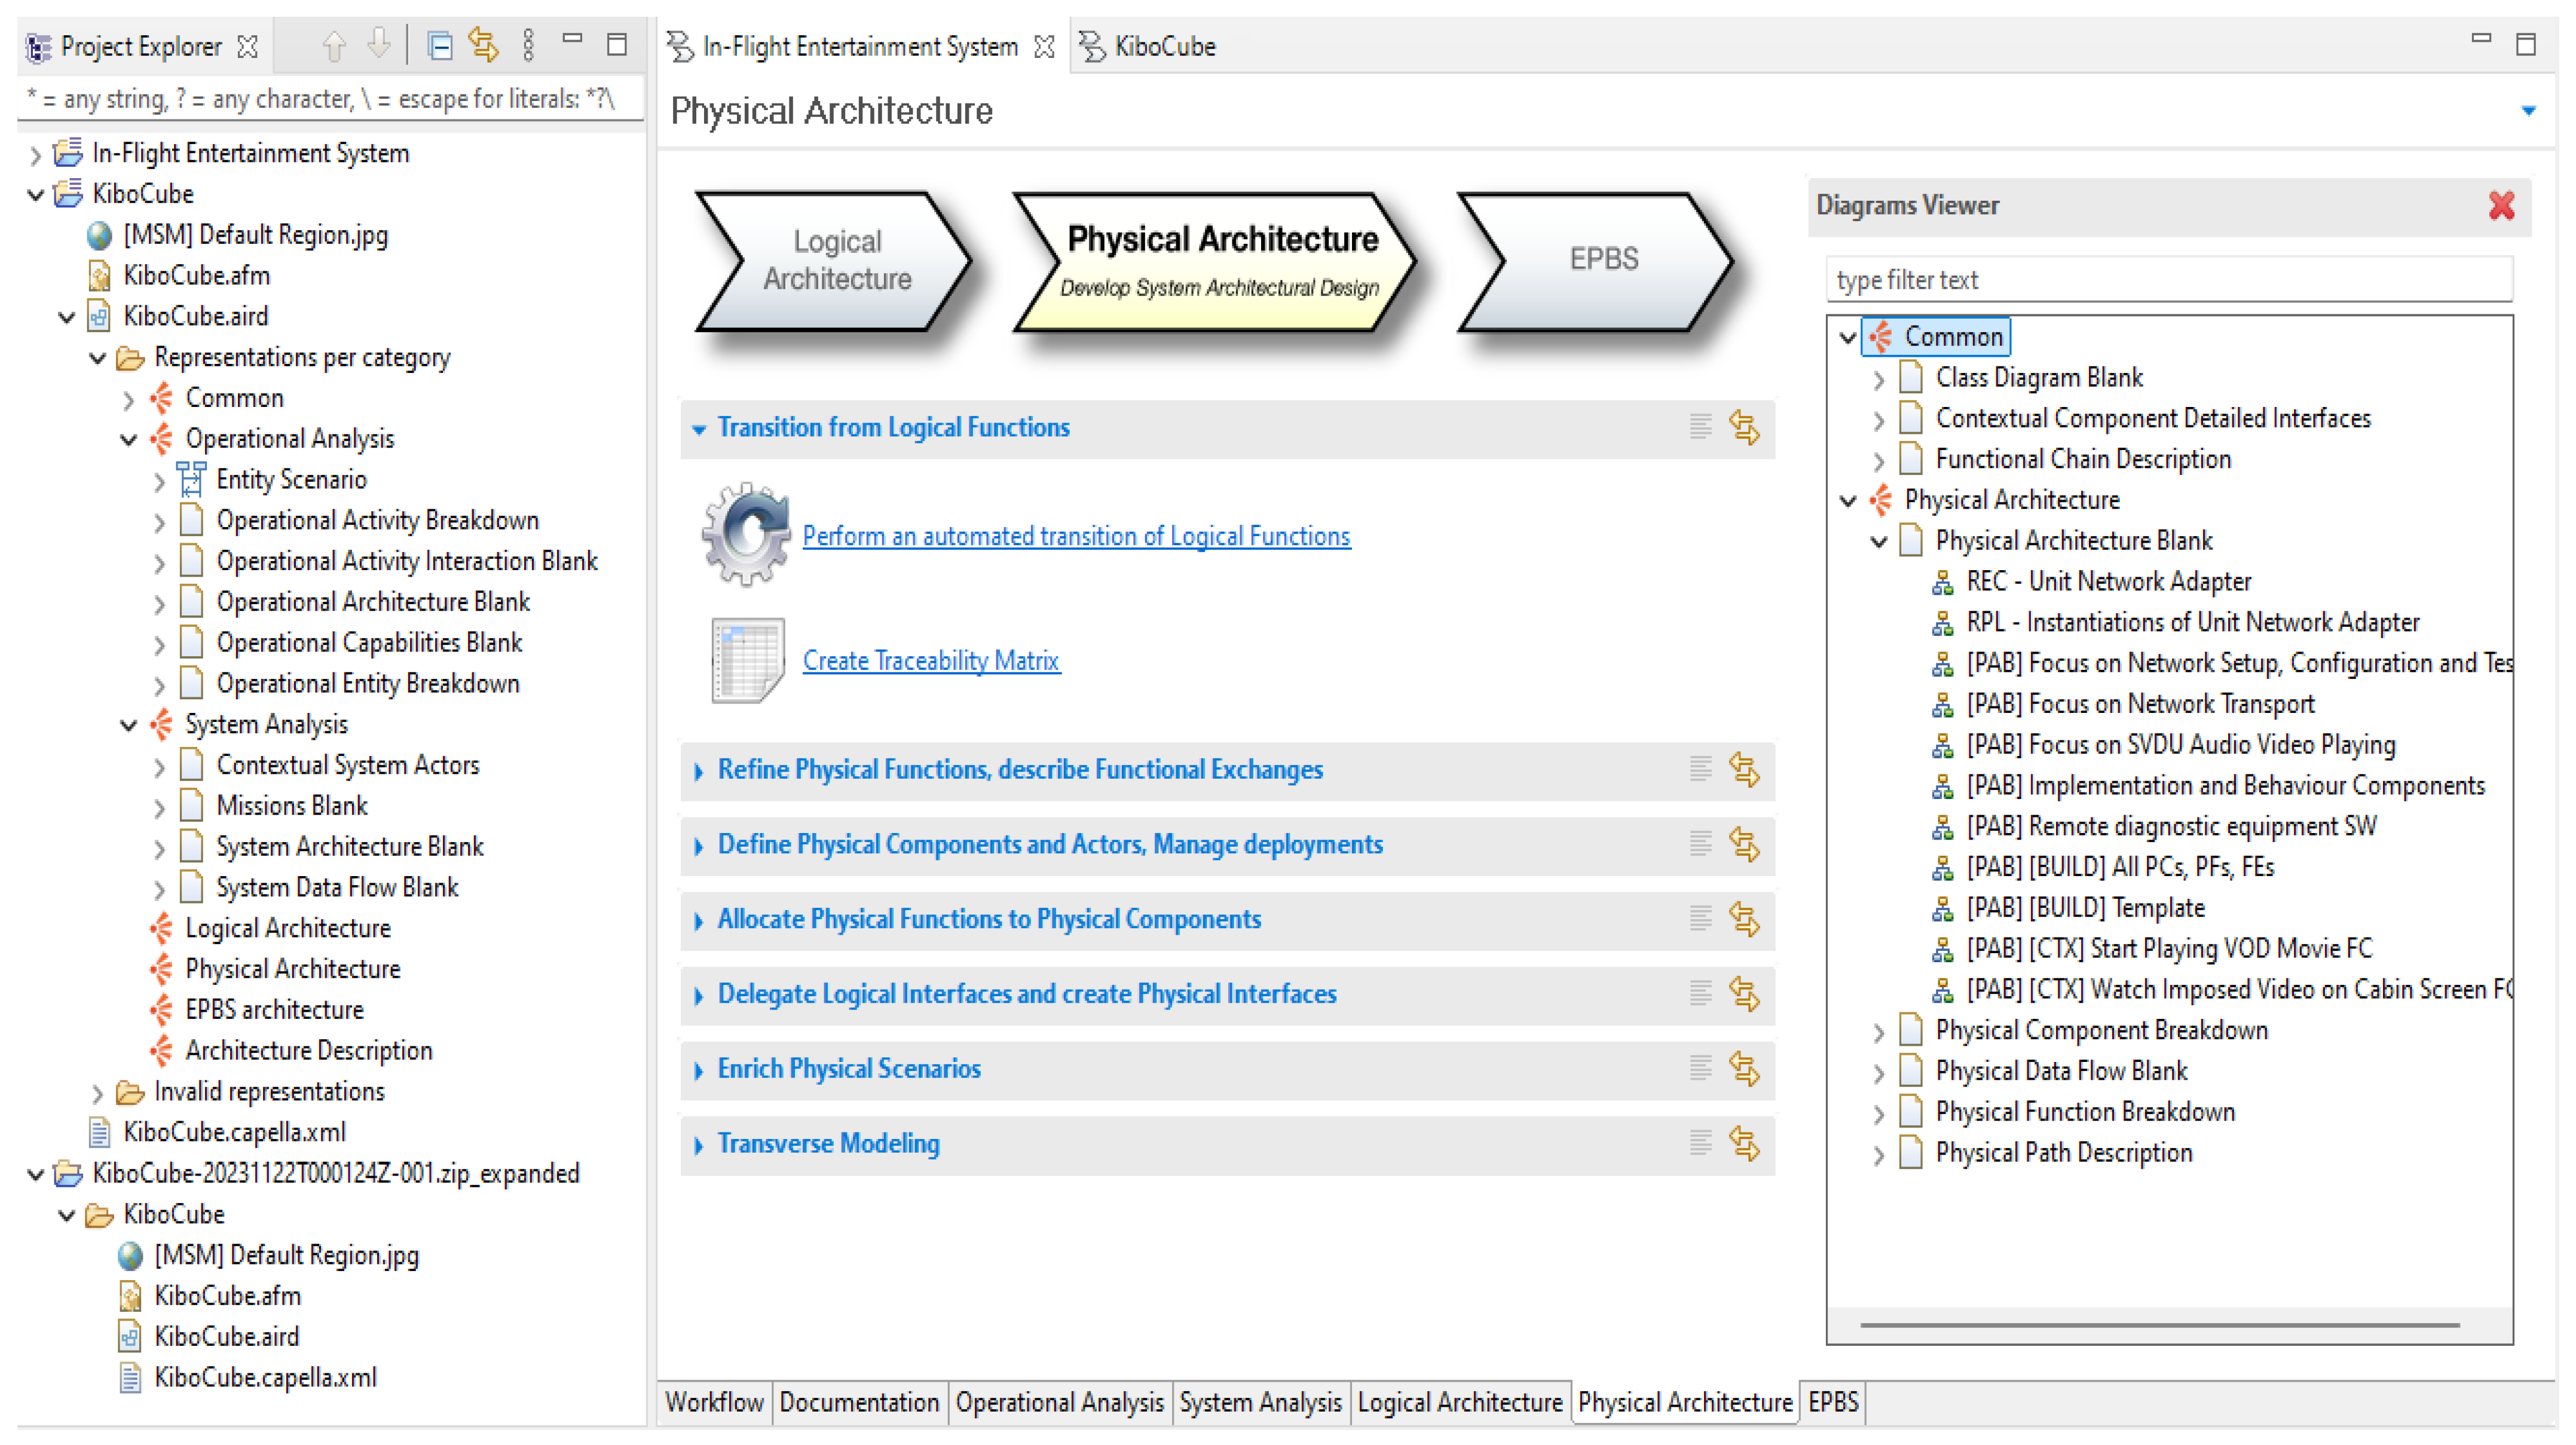Click the gear icon for automated transition

[x=745, y=534]
